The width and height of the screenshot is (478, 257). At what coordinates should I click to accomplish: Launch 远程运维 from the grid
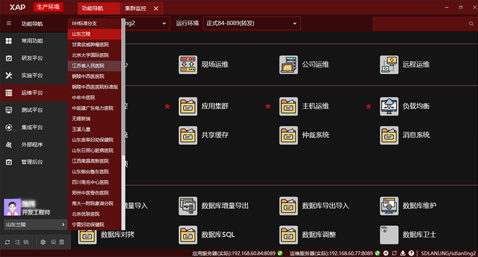tap(389, 65)
